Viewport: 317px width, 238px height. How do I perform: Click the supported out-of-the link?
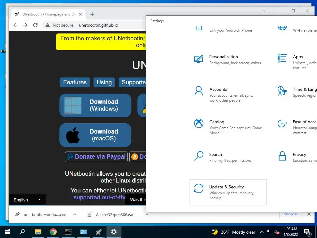[x=99, y=197]
